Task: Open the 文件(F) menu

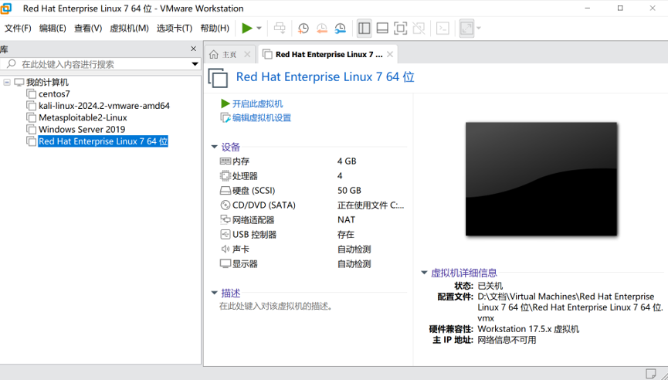Action: pos(18,28)
